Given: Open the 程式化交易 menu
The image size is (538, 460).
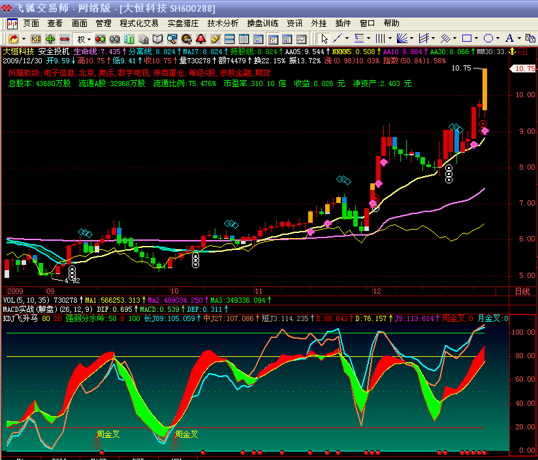Looking at the screenshot, I should [139, 23].
